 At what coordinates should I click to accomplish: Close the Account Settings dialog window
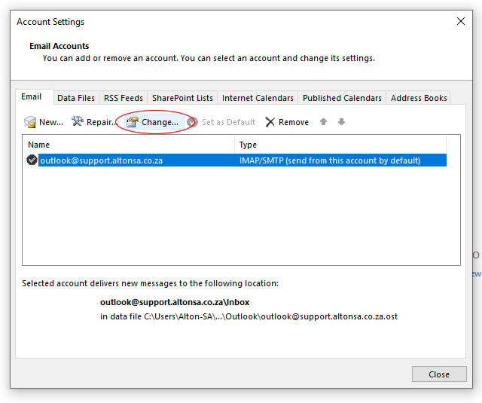461,22
